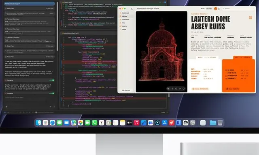Open App Store from the Dock
Screen dimensions: 259x155
coord(165,123)
